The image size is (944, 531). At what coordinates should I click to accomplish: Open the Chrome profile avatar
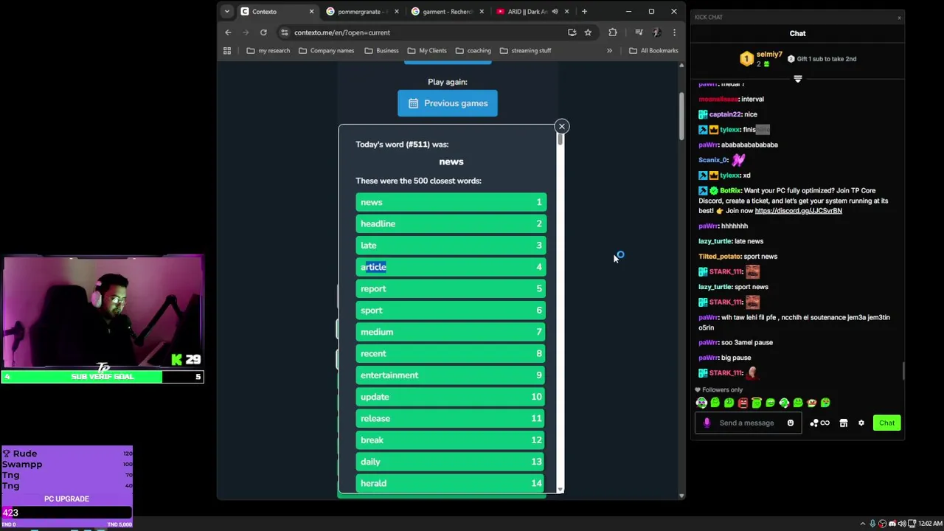tap(656, 32)
